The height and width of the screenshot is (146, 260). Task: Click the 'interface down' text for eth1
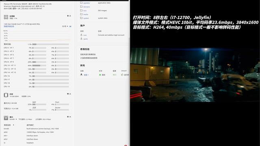coord(32,135)
